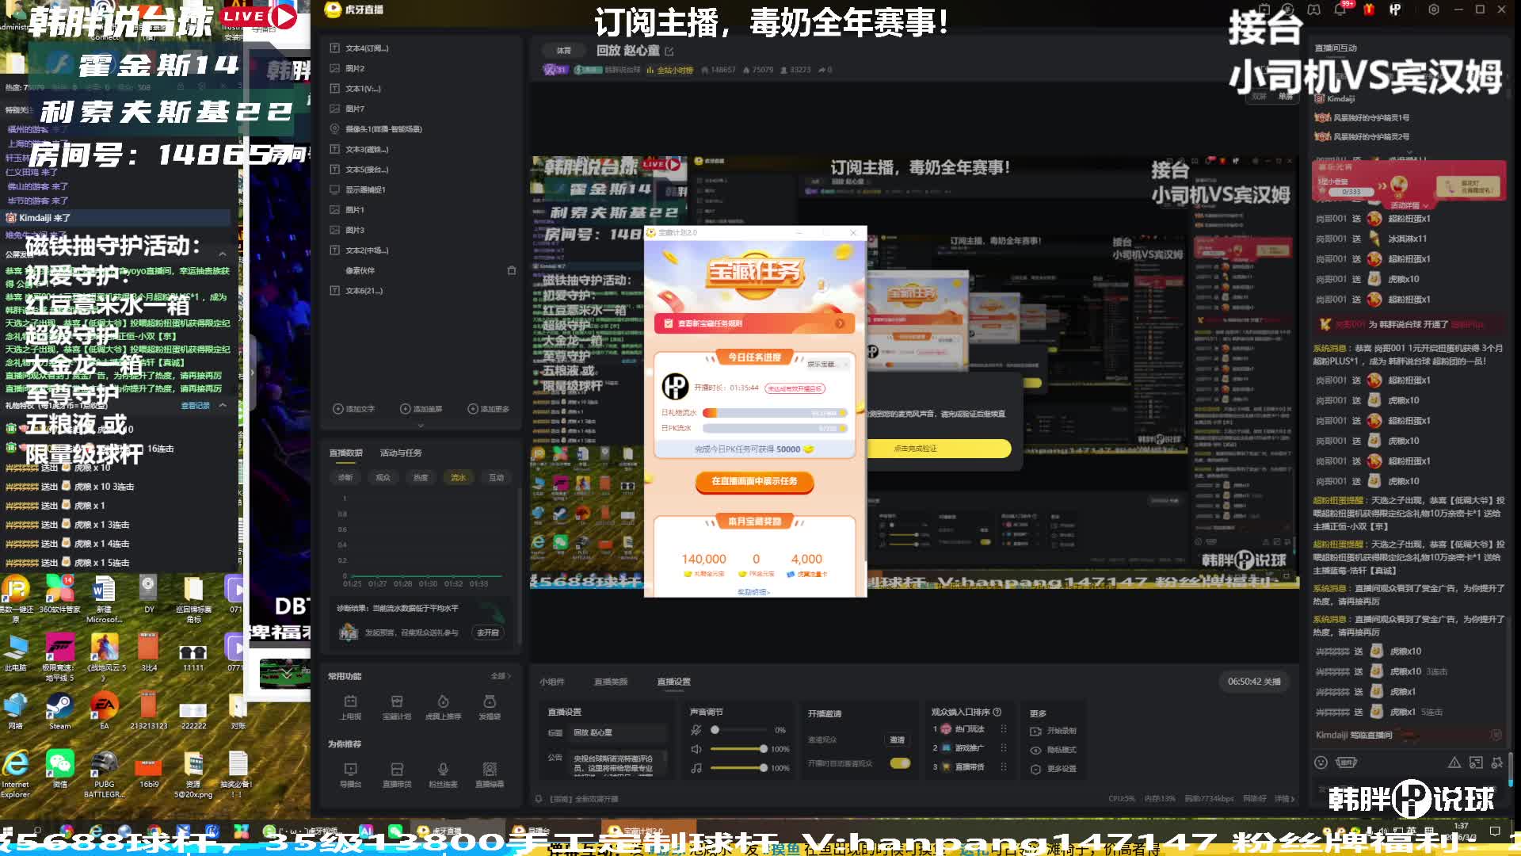Screen dimensions: 1521x856
Task: Expand the 全部 common functions list
Action: [x=501, y=676]
